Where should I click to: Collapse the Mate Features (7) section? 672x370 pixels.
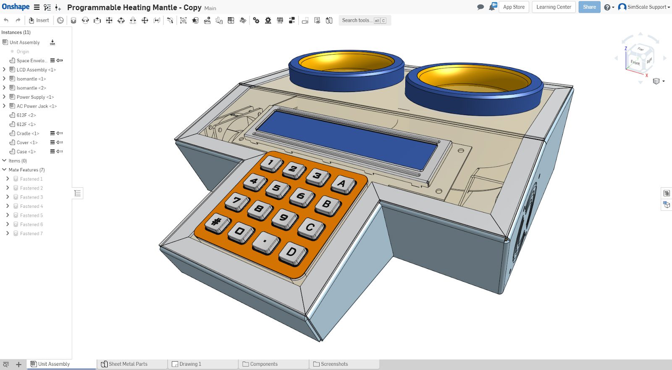pos(4,170)
